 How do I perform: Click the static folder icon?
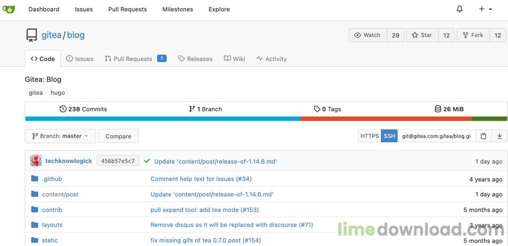[x=35, y=240]
